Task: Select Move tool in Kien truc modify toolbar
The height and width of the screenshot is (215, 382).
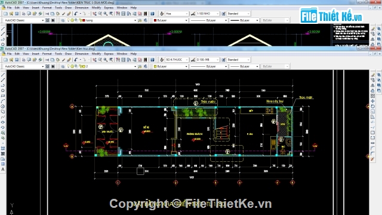Action: coord(372,101)
